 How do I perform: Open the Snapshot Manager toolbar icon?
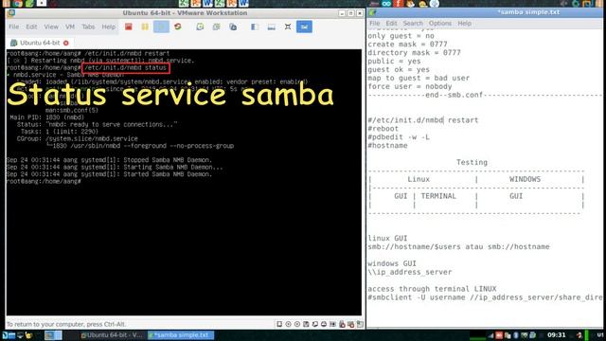click(x=233, y=27)
